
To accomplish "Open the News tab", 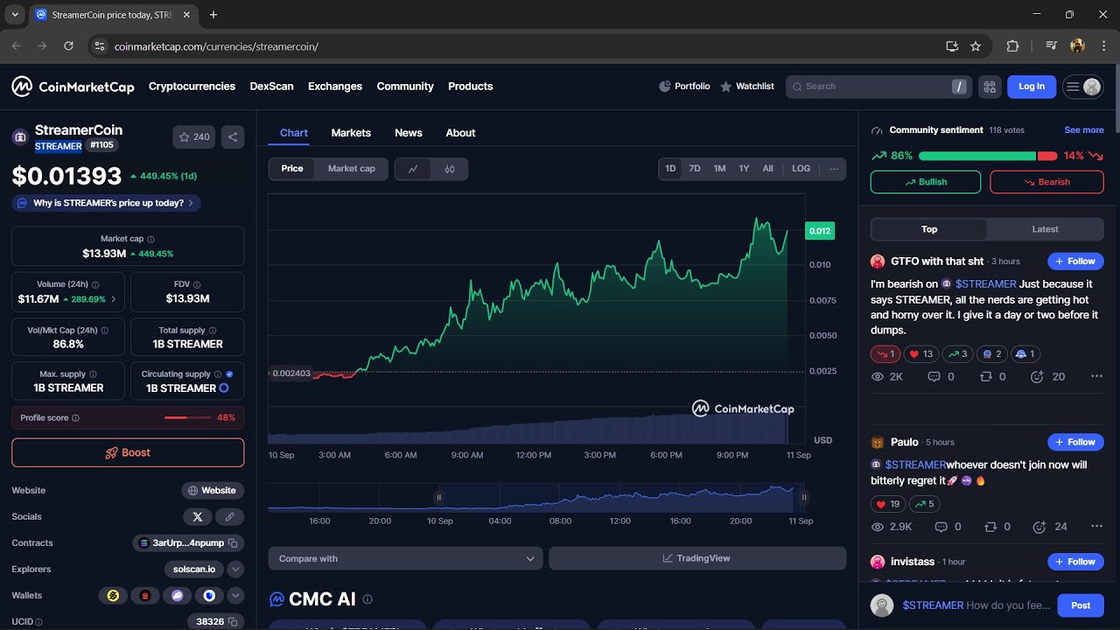I will 409,133.
